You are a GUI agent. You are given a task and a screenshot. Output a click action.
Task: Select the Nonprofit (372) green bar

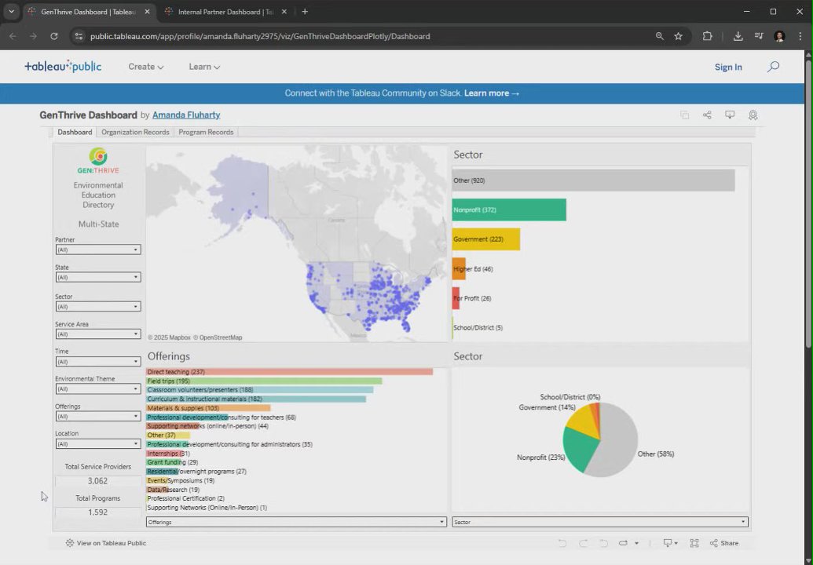click(x=509, y=210)
